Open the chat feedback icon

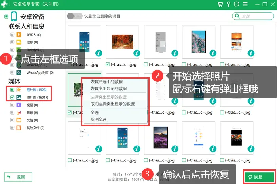(x=237, y=4)
